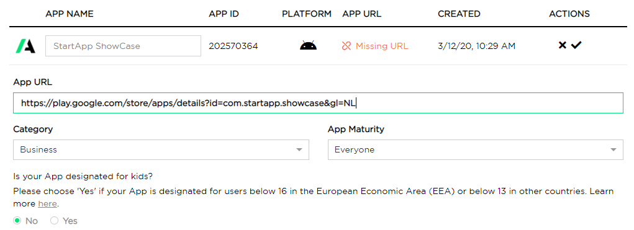Click the APP URL column header
The height and width of the screenshot is (230, 634).
[362, 14]
